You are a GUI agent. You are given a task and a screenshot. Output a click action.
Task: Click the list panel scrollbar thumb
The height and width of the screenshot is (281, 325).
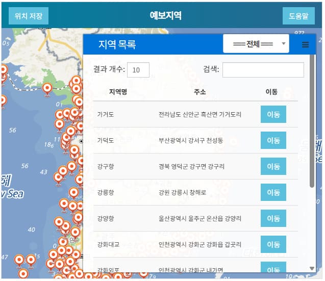point(312,121)
